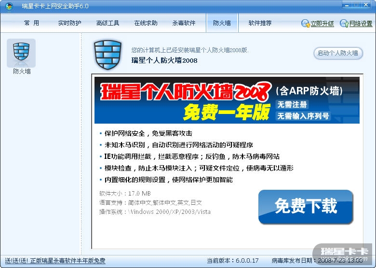Switch to the 实时防护 tab

69,23
